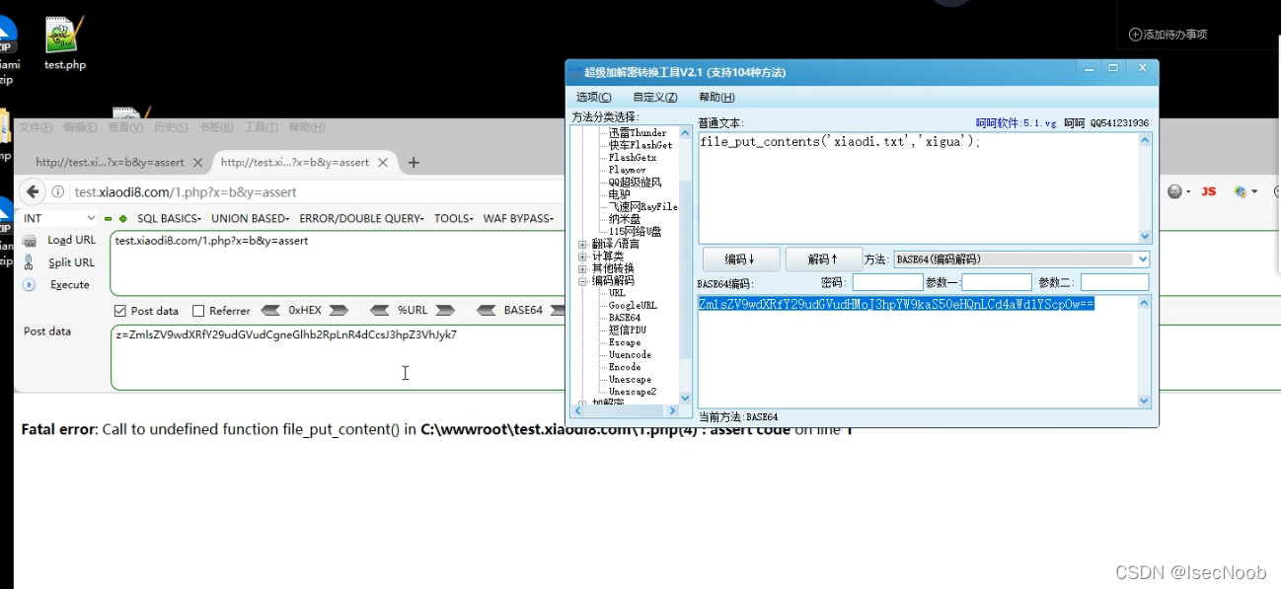Open browser 工具(T) menu
This screenshot has height=589, width=1281.
pyautogui.click(x=261, y=127)
